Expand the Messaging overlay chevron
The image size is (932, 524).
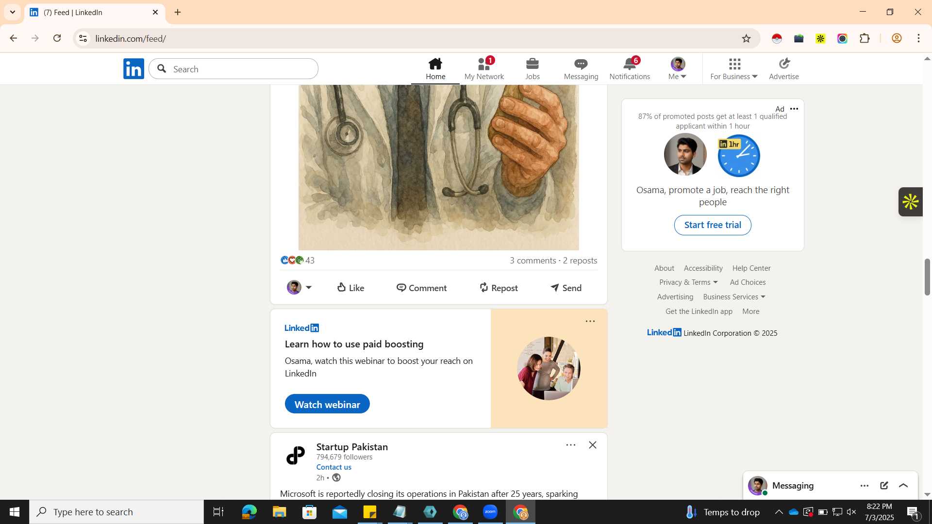(903, 486)
